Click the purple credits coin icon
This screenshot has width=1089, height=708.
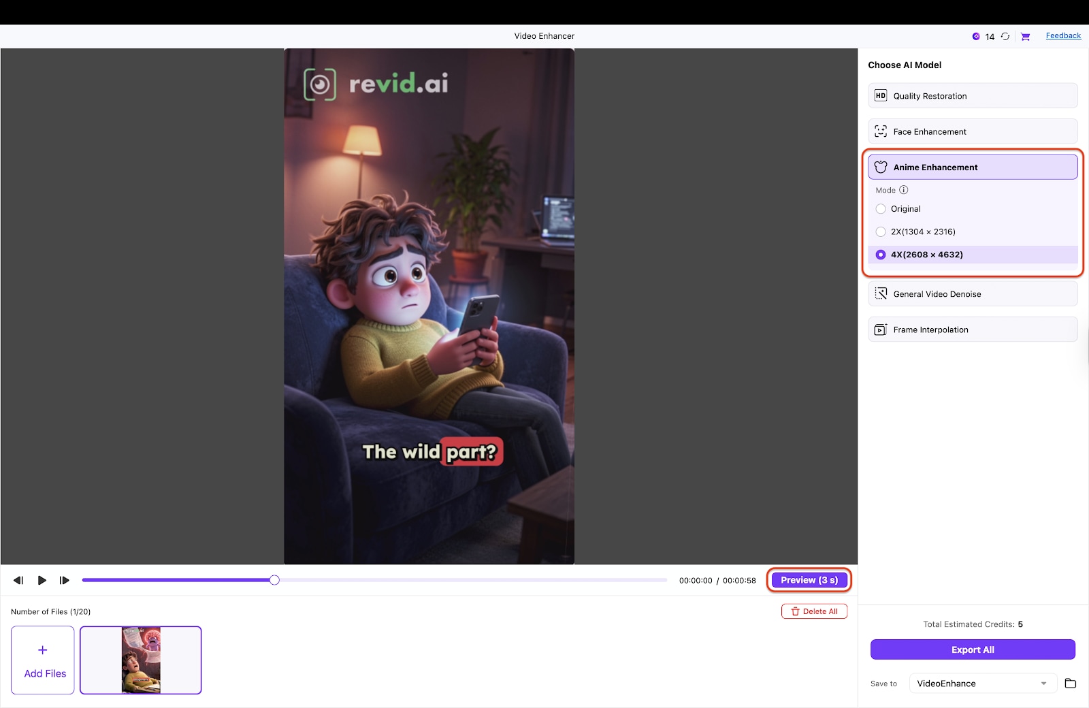[976, 37]
